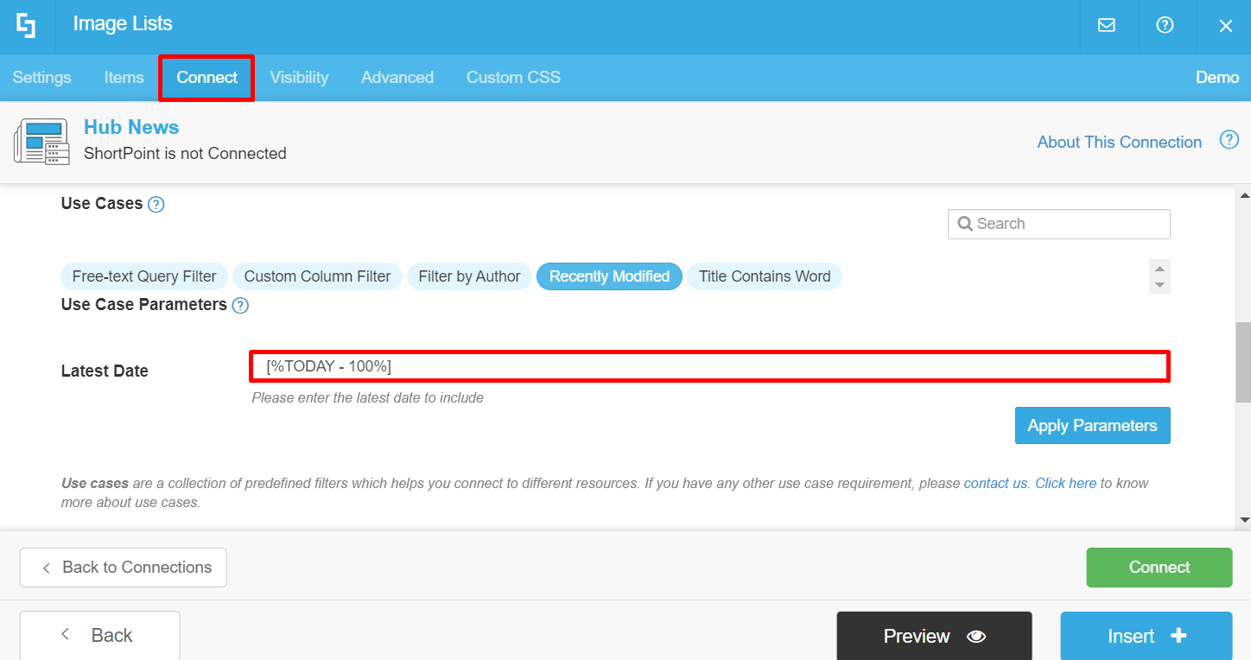Open the Advanced tab
The width and height of the screenshot is (1251, 660).
(x=397, y=77)
